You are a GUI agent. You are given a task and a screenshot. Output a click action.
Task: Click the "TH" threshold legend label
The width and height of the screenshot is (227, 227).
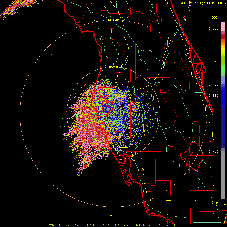[217, 196]
